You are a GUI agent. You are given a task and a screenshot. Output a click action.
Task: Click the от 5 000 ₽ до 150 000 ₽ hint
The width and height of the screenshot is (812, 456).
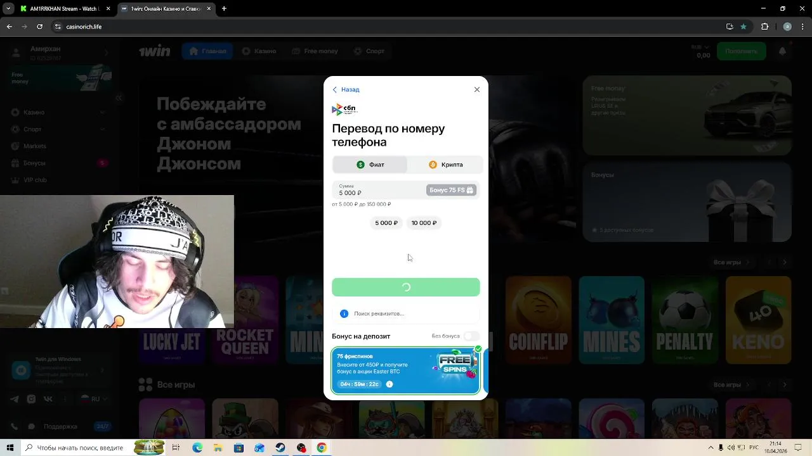362,205
